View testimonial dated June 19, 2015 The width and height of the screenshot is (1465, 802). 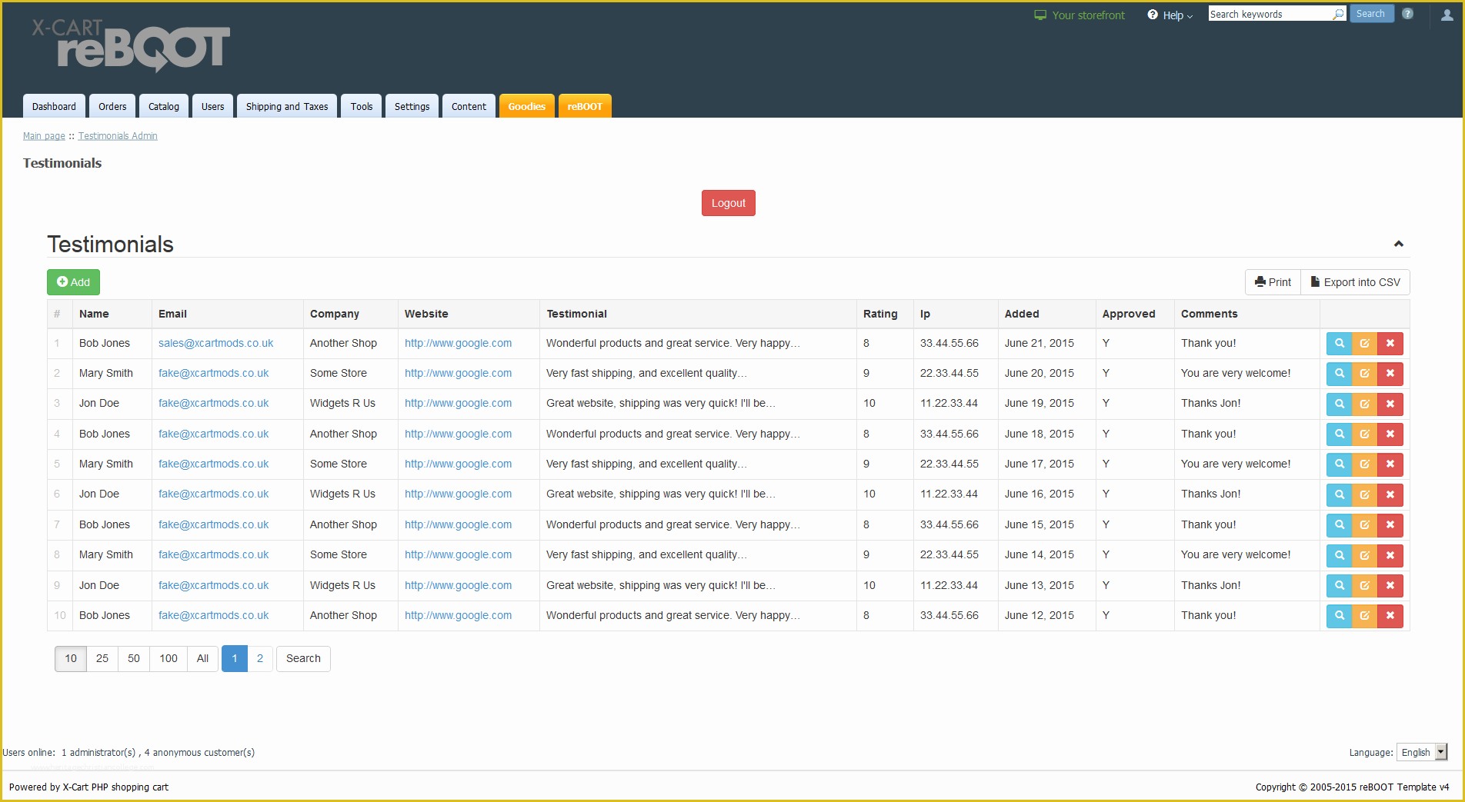1339,404
